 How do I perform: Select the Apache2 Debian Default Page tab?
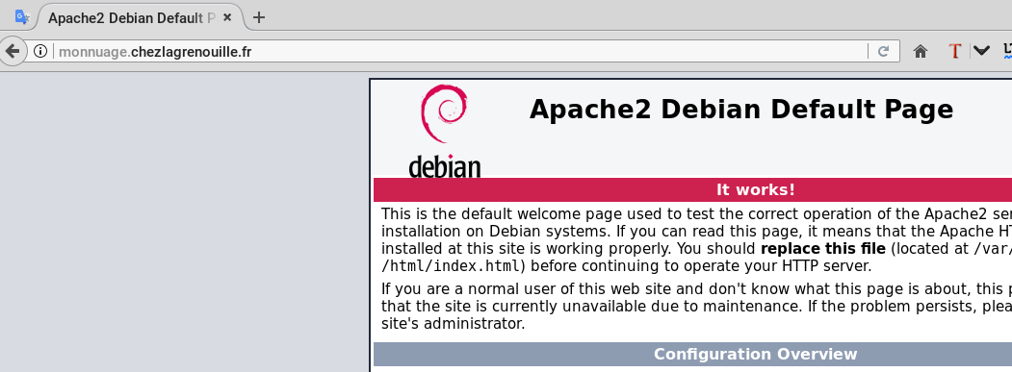tap(141, 17)
